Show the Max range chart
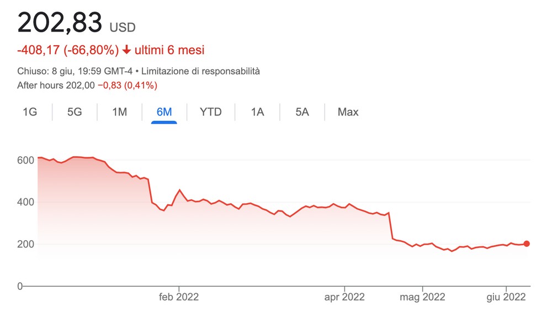Viewport: 552px width, 312px height. 348,112
